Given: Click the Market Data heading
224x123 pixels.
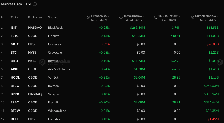Looking at the screenshot, I should coord(12,4).
